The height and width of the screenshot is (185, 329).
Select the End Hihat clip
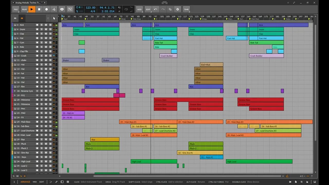pyautogui.click(x=212, y=64)
